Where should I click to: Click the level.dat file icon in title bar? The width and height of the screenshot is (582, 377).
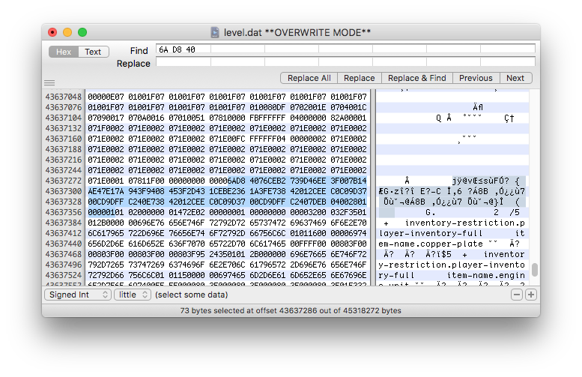215,33
